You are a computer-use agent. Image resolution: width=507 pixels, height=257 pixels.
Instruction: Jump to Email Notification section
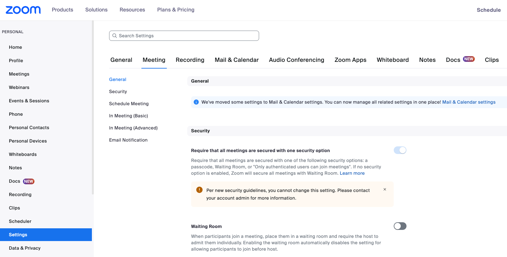pos(128,140)
